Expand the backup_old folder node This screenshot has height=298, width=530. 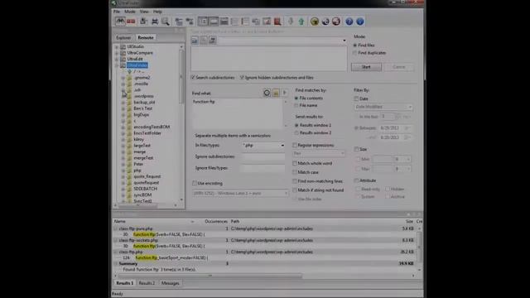tap(123, 103)
